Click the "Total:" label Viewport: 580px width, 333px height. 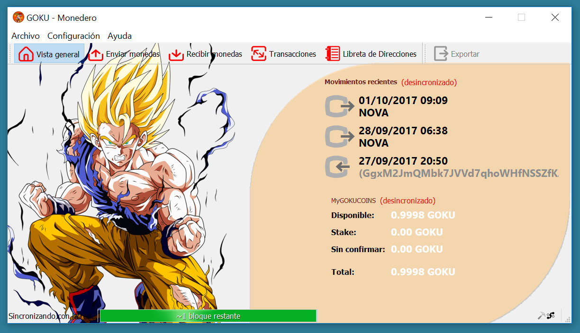tap(343, 272)
